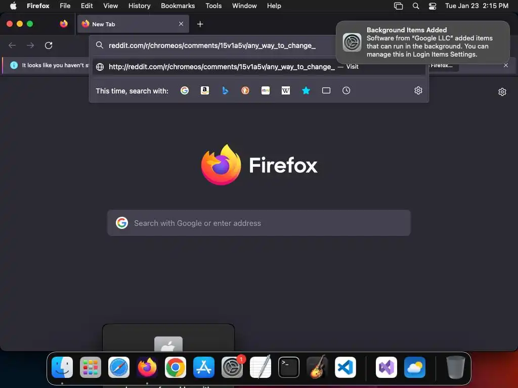This screenshot has width=518, height=388.
Task: Search open tabs using the tabs icon
Action: pyautogui.click(x=326, y=90)
